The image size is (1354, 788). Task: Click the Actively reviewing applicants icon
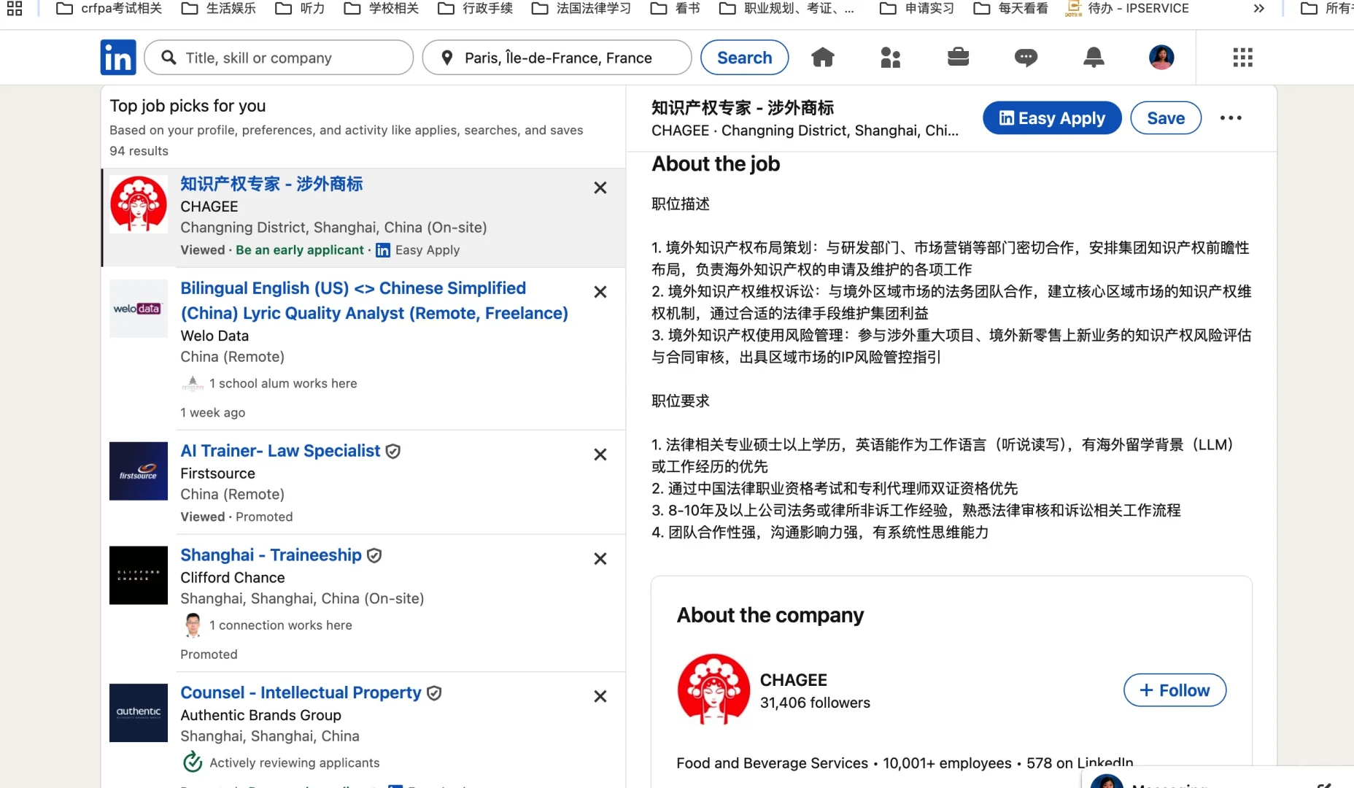[x=193, y=762]
